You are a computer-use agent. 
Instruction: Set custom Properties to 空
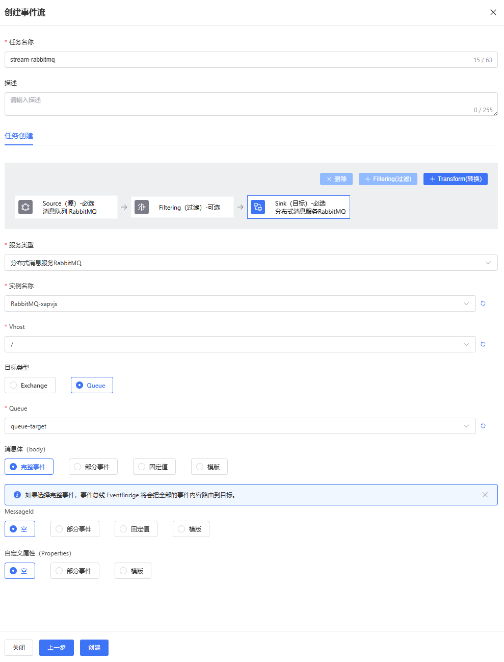click(x=20, y=571)
